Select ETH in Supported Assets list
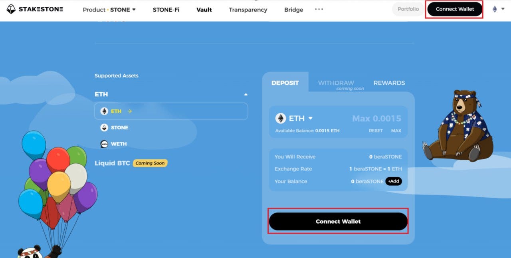Image resolution: width=511 pixels, height=258 pixels. (171, 111)
